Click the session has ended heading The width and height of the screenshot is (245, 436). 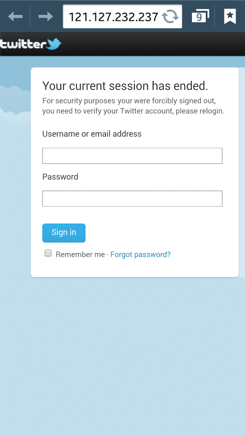[x=125, y=86]
